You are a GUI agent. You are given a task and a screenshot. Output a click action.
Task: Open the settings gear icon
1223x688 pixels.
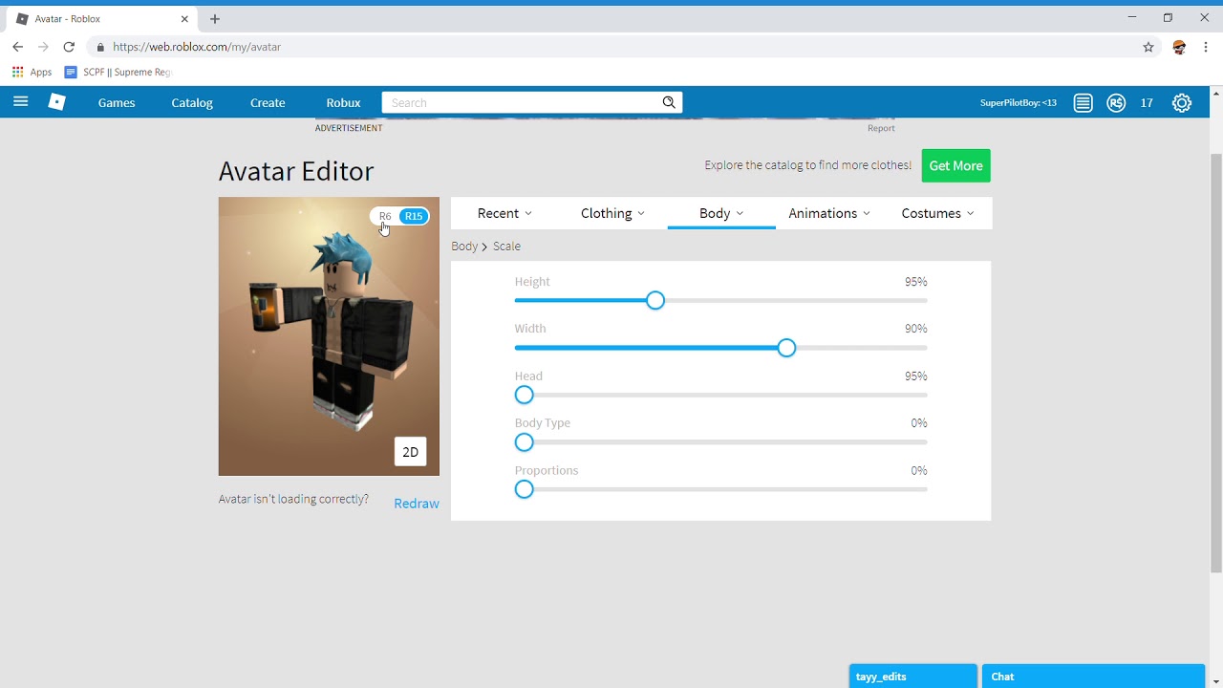1182,103
